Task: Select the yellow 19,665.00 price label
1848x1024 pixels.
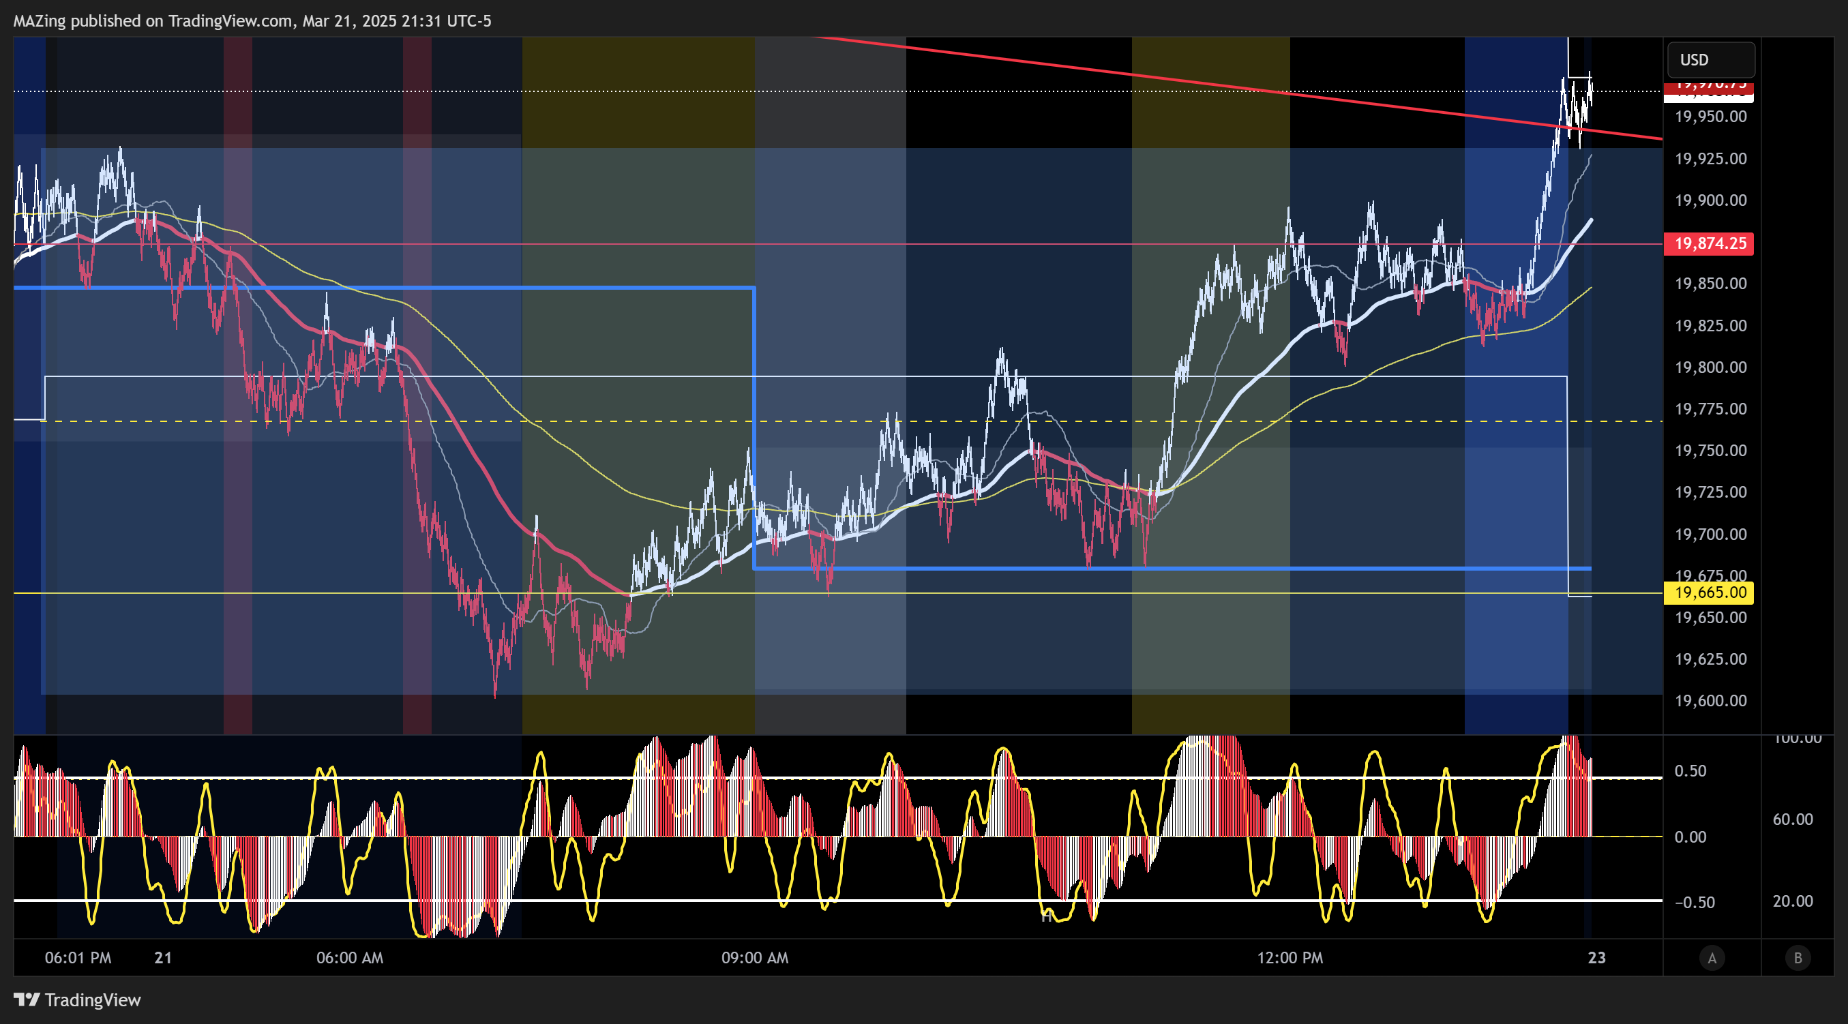Action: pos(1709,592)
